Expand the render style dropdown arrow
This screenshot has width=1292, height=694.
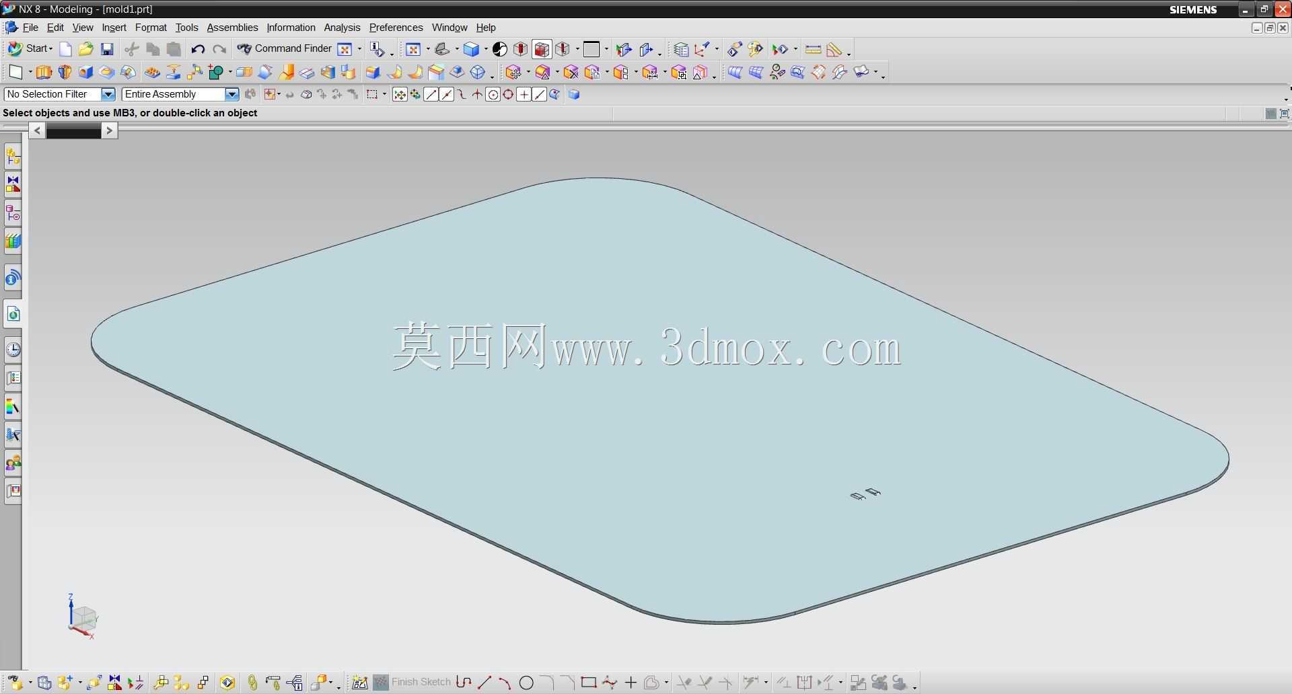tap(485, 49)
